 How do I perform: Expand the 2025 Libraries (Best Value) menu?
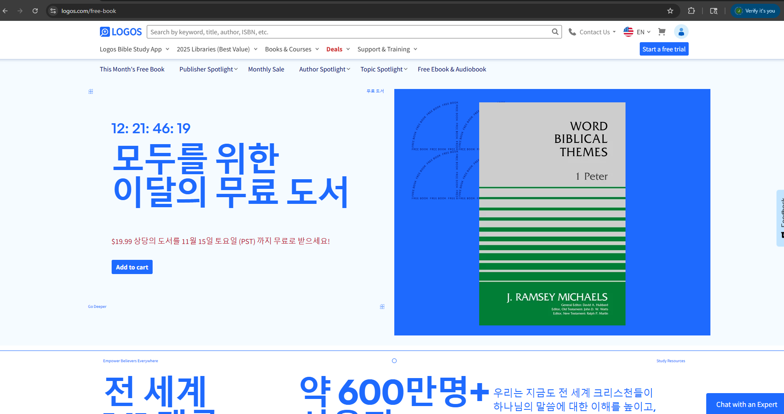click(x=217, y=49)
